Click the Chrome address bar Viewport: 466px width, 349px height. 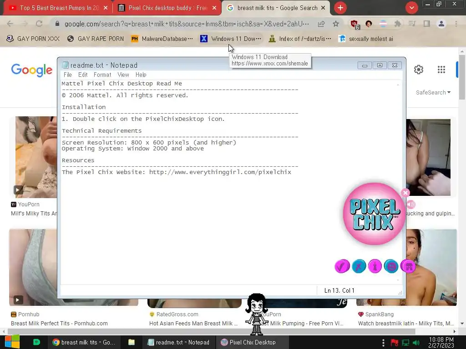click(187, 24)
